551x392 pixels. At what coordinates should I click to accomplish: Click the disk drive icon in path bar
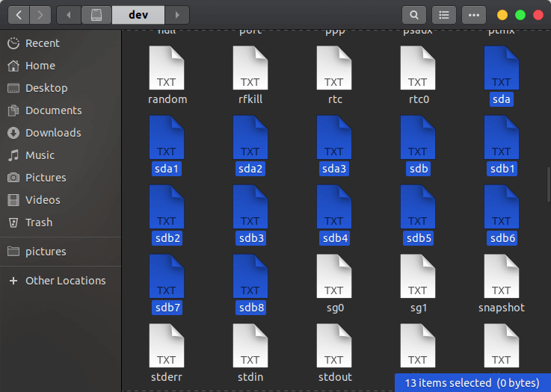tap(96, 15)
